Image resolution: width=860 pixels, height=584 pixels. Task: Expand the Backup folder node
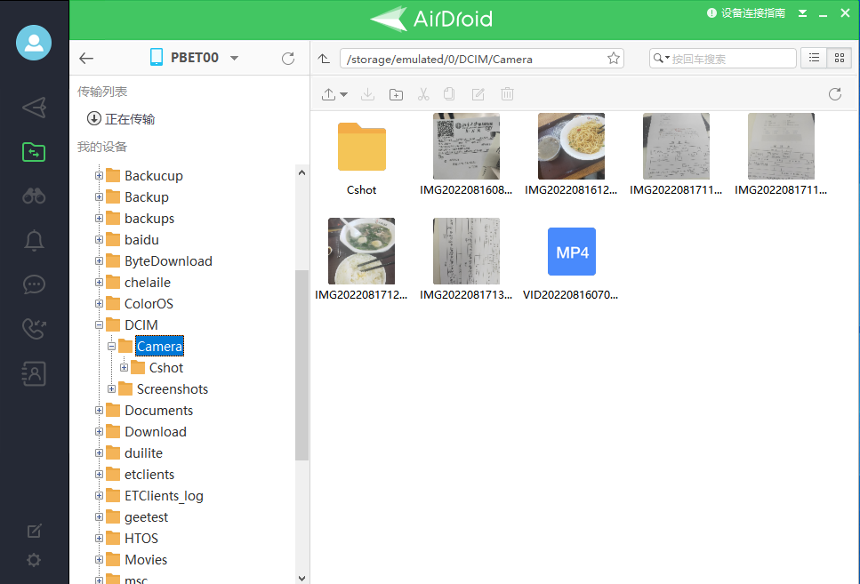coord(100,196)
